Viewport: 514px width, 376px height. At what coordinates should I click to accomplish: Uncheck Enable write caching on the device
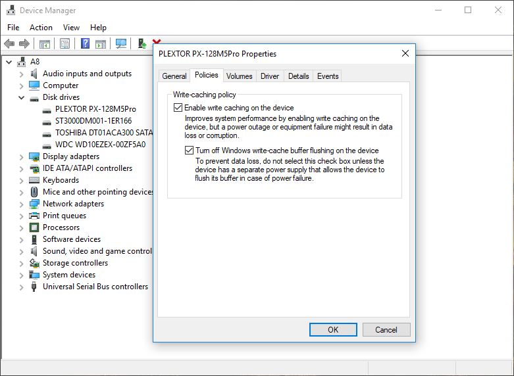tap(178, 107)
